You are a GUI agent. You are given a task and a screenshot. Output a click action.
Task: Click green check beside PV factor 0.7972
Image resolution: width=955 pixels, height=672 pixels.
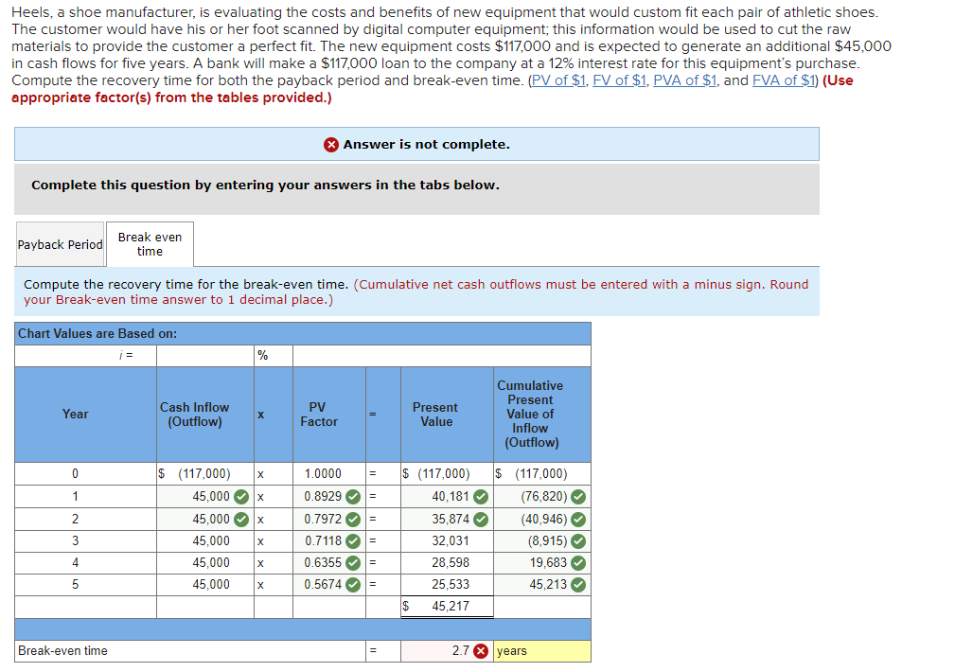tap(353, 519)
